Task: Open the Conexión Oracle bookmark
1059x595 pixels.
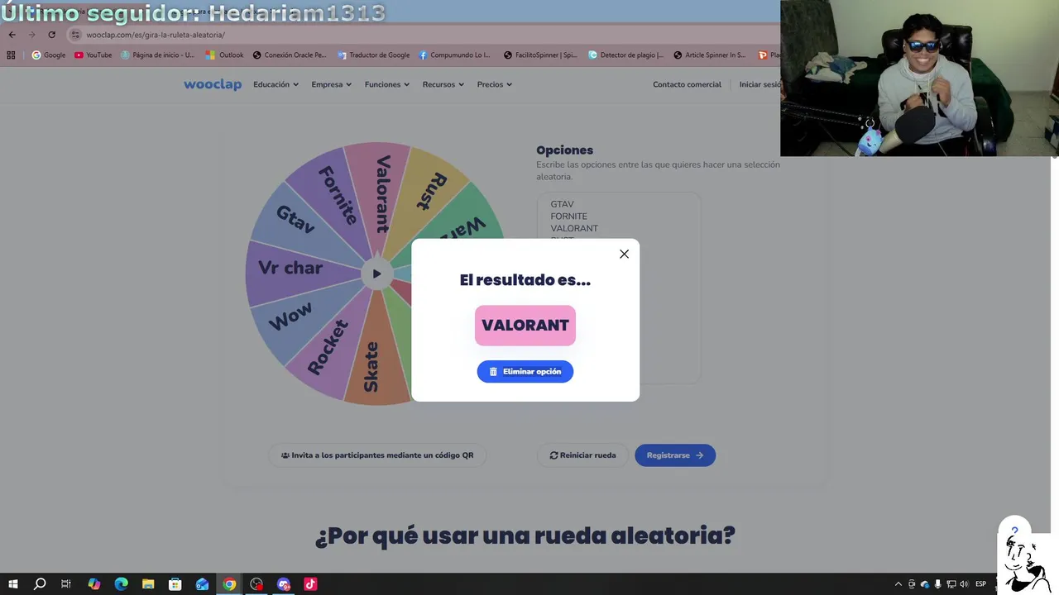Action: coord(290,55)
